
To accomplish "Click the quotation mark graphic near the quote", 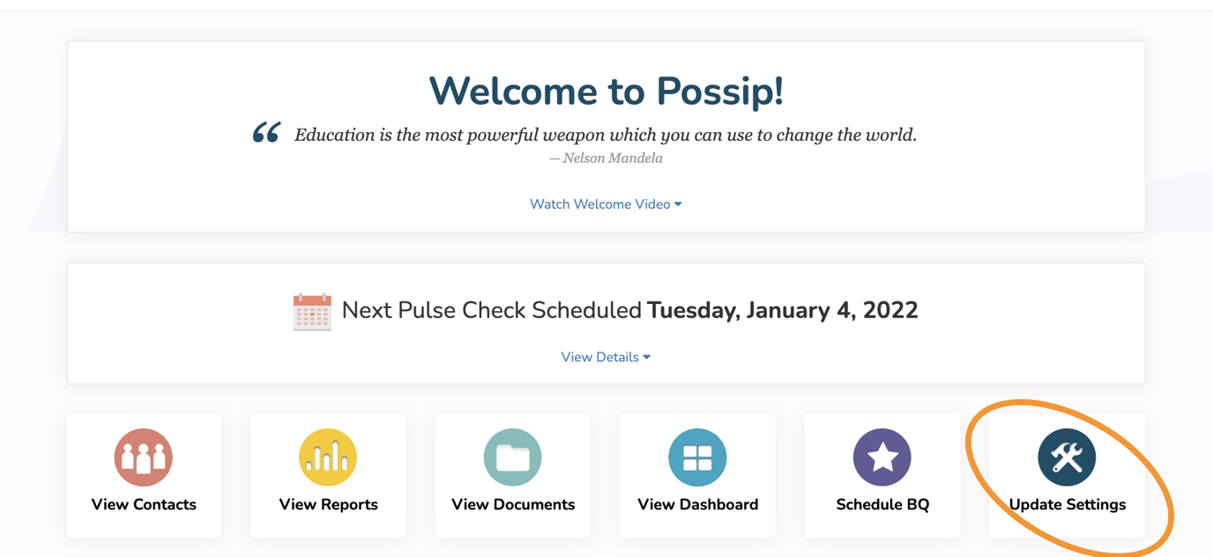I will [262, 134].
